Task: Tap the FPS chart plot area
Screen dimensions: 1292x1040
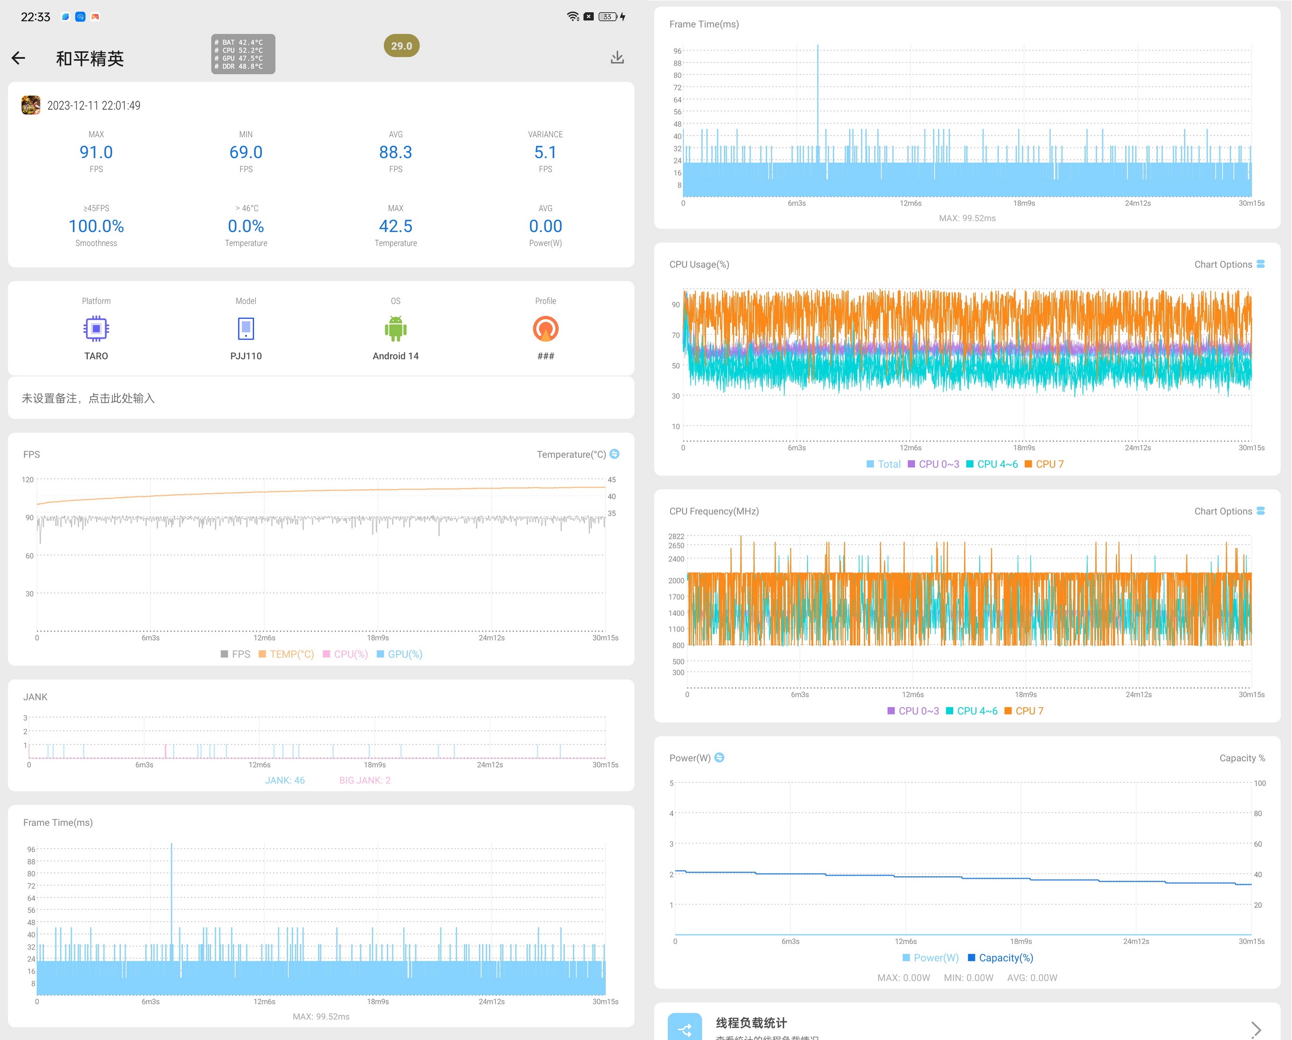Action: coord(321,555)
